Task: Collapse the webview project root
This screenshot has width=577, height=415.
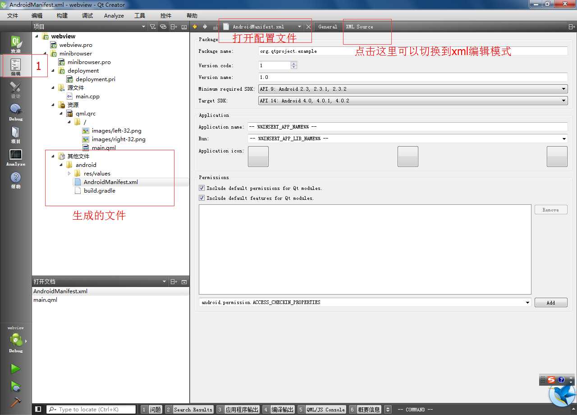Action: coord(37,37)
